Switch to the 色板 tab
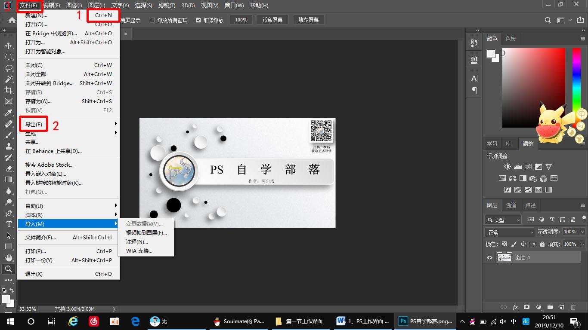The width and height of the screenshot is (588, 330). tap(511, 39)
